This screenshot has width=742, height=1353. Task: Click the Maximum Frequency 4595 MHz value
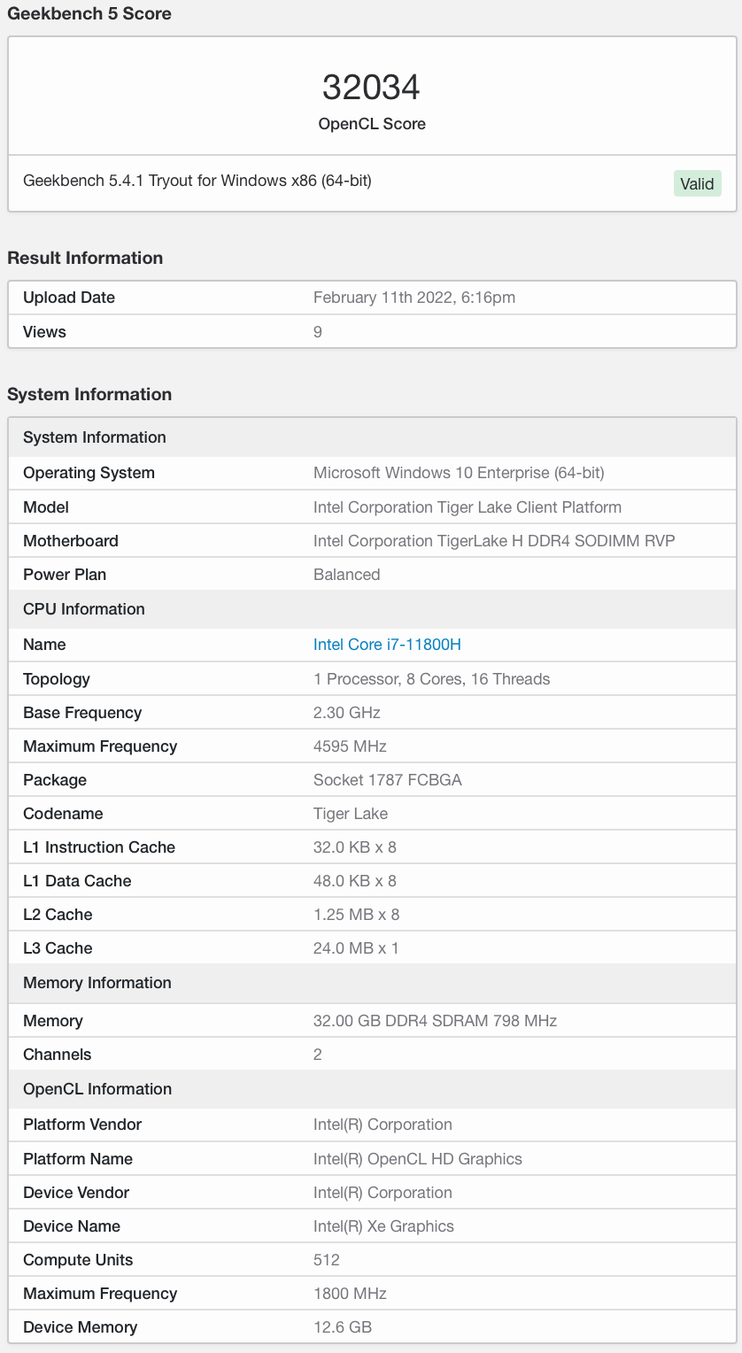351,746
